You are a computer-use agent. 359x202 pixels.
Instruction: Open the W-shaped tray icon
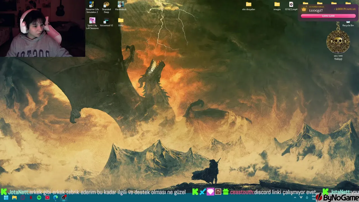pos(301,198)
